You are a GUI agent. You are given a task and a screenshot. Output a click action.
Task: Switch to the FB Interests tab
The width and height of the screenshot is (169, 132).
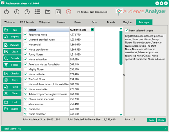coord(27,22)
